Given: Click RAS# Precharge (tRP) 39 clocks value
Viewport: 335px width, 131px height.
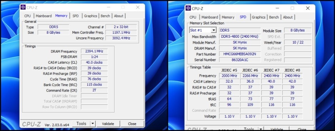Looking at the screenshot, I should click(94, 73).
